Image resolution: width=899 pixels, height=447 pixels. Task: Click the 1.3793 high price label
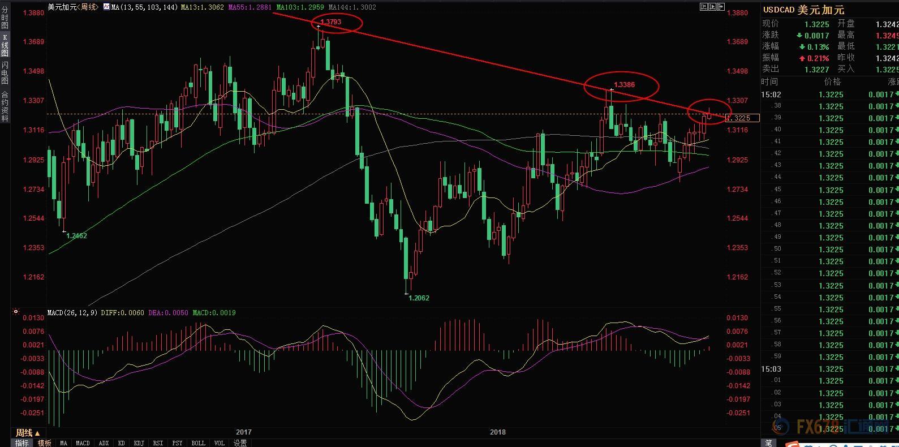tap(330, 22)
